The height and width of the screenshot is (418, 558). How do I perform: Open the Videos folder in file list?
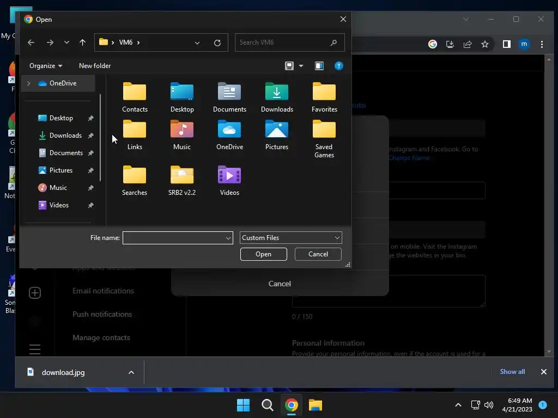click(229, 181)
